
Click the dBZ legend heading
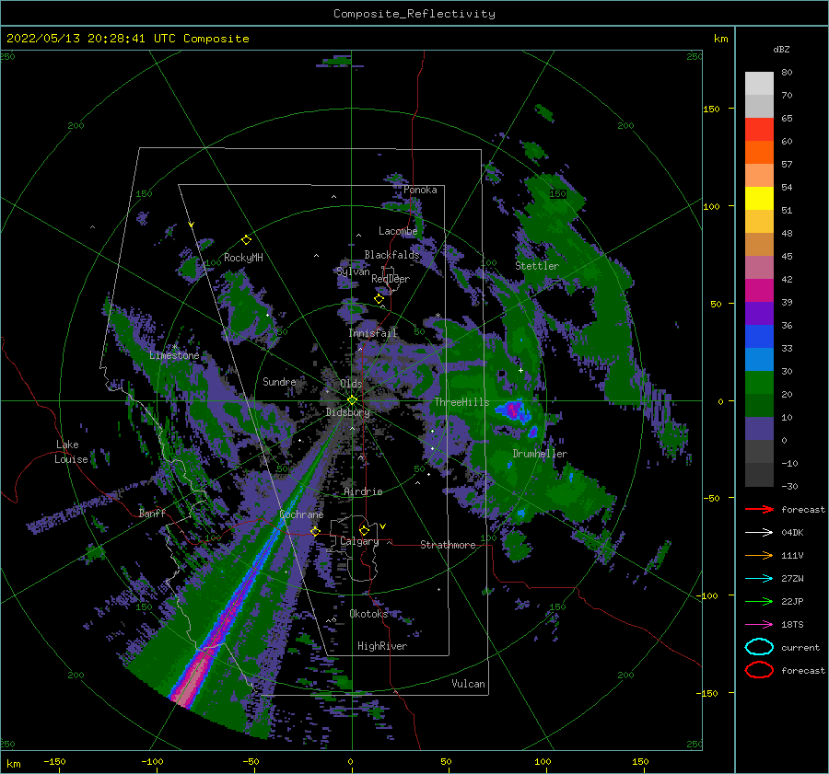click(x=781, y=49)
